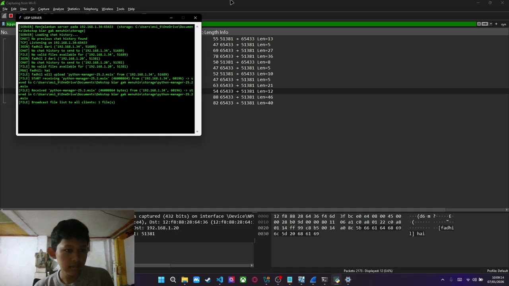Open the volume tray icon
The image size is (509, 286).
474,280
